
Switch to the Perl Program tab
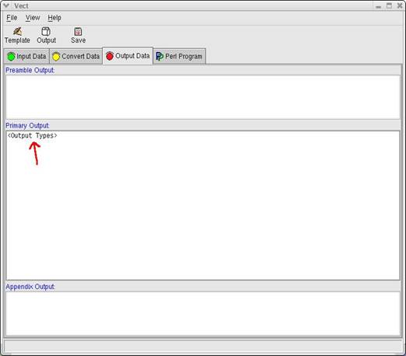[x=179, y=56]
